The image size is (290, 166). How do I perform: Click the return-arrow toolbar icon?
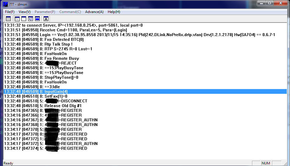31,19
